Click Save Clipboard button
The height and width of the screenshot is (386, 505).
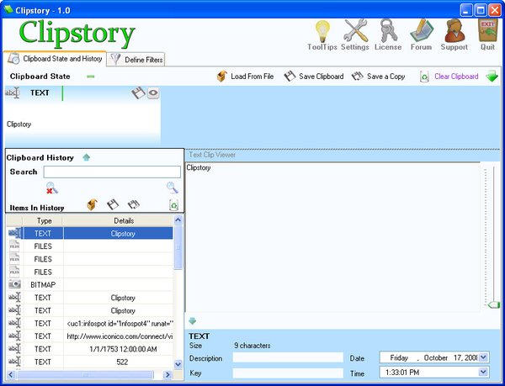click(x=314, y=77)
